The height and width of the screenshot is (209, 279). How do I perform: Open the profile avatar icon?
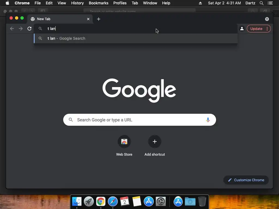point(242,29)
